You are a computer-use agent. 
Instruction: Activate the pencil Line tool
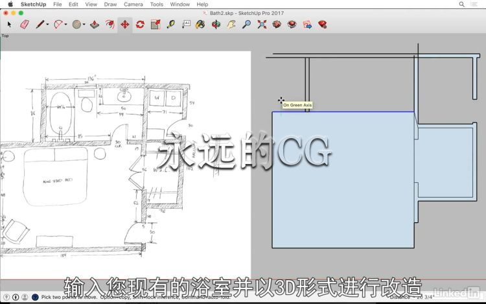[x=40, y=24]
